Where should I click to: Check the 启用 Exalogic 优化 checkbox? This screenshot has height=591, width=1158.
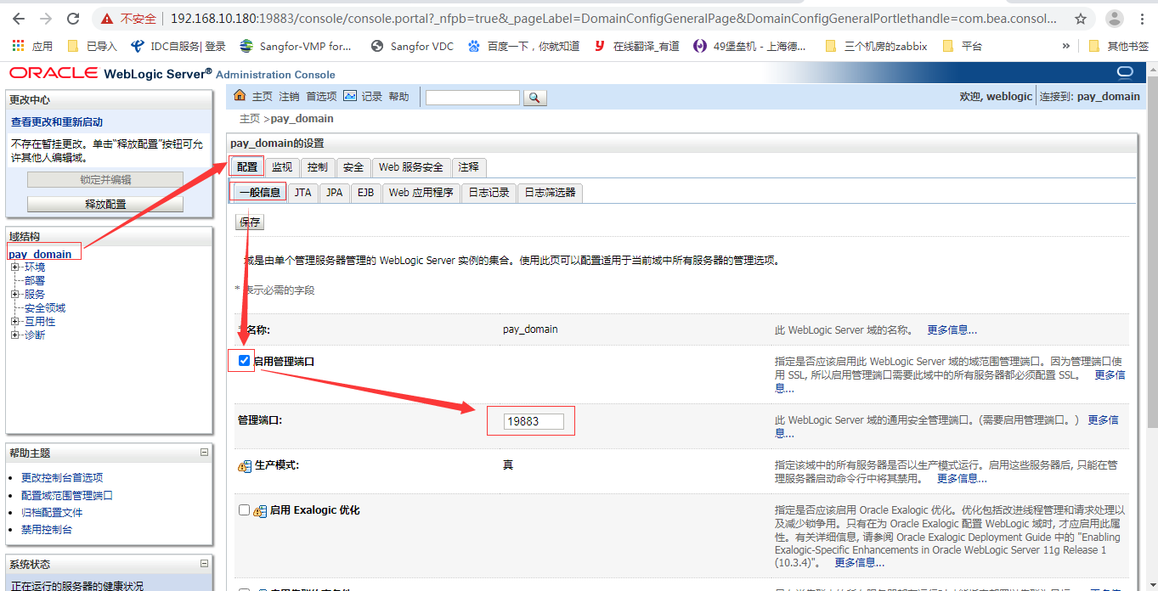point(245,510)
